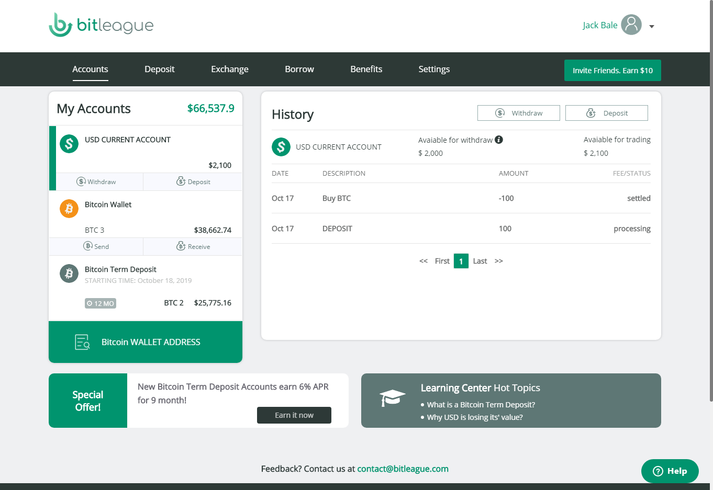Viewport: 713px width, 490px height.
Task: Click the total balance $66,537.9
Action: (x=211, y=108)
